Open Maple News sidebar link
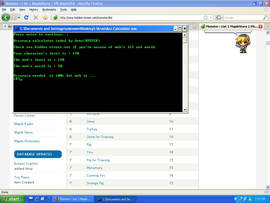This screenshot has width=270, height=203. tap(23, 132)
